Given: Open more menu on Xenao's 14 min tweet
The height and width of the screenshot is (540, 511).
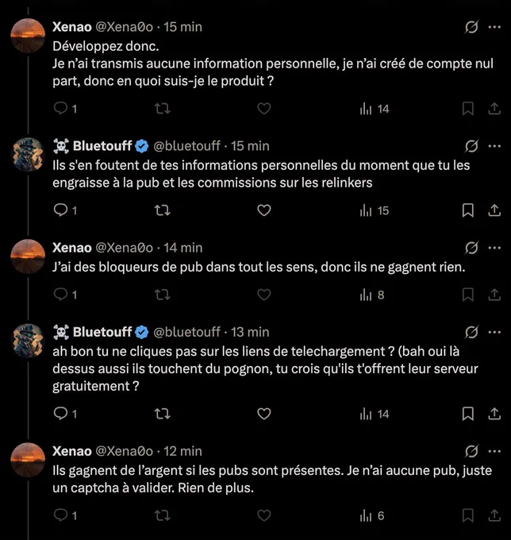Looking at the screenshot, I should pyautogui.click(x=494, y=248).
